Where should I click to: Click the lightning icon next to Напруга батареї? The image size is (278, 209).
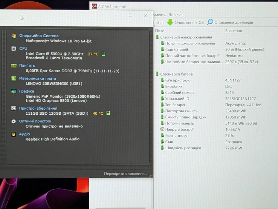point(162,129)
